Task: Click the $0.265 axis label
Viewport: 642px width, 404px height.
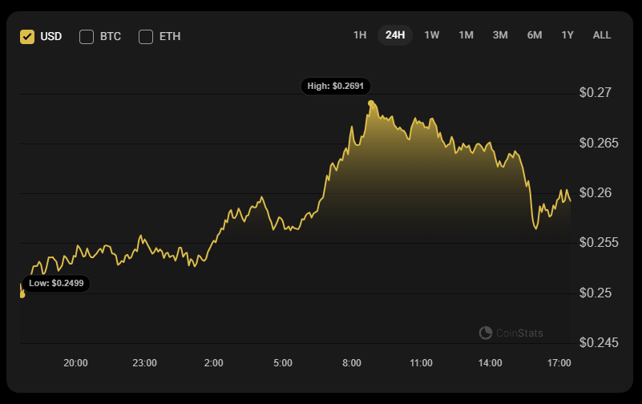Action: 599,143
